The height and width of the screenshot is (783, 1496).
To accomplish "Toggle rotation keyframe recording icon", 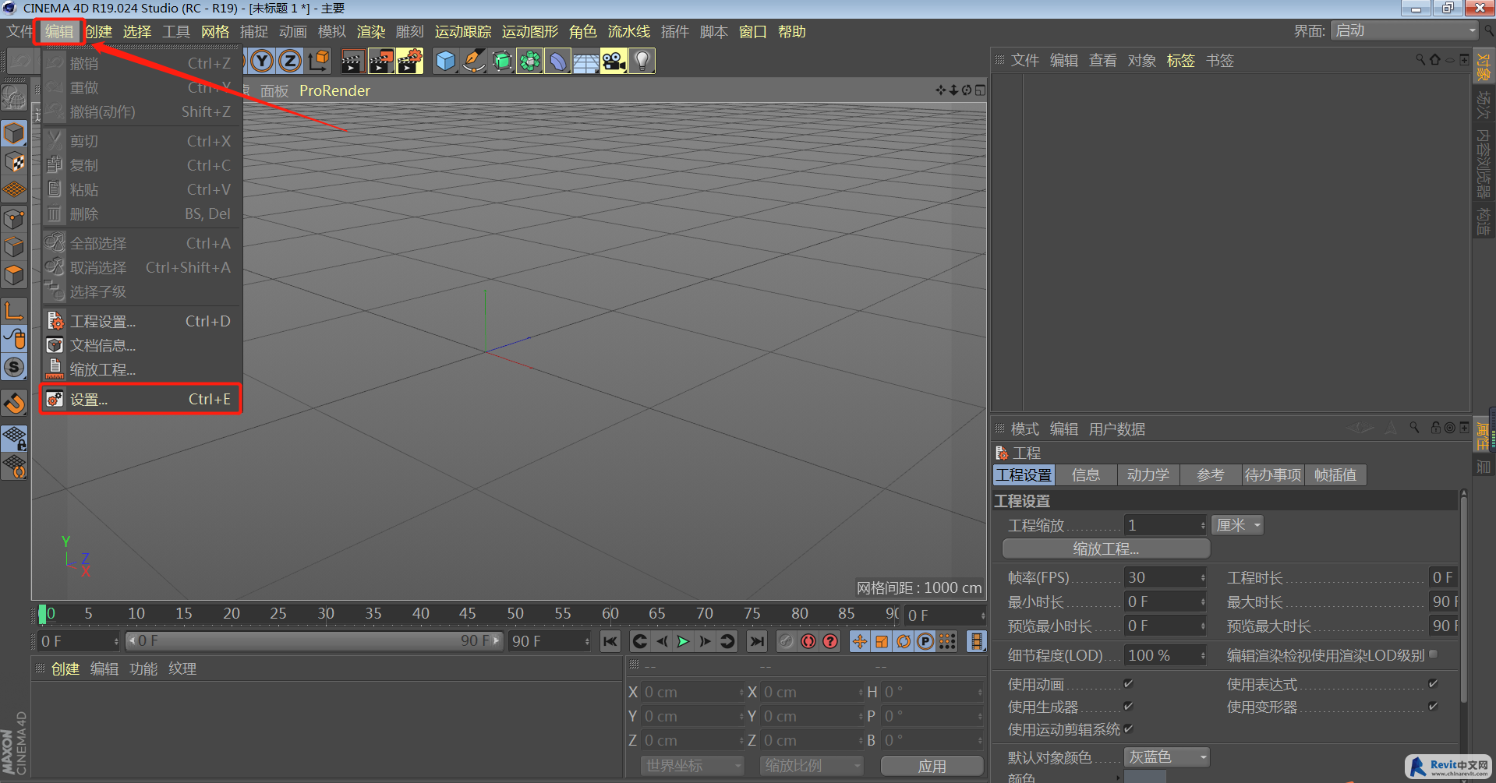I will point(904,641).
